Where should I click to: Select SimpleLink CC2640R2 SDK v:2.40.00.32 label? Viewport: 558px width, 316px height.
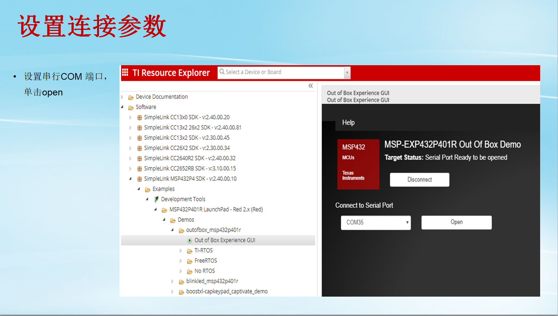[x=190, y=158]
